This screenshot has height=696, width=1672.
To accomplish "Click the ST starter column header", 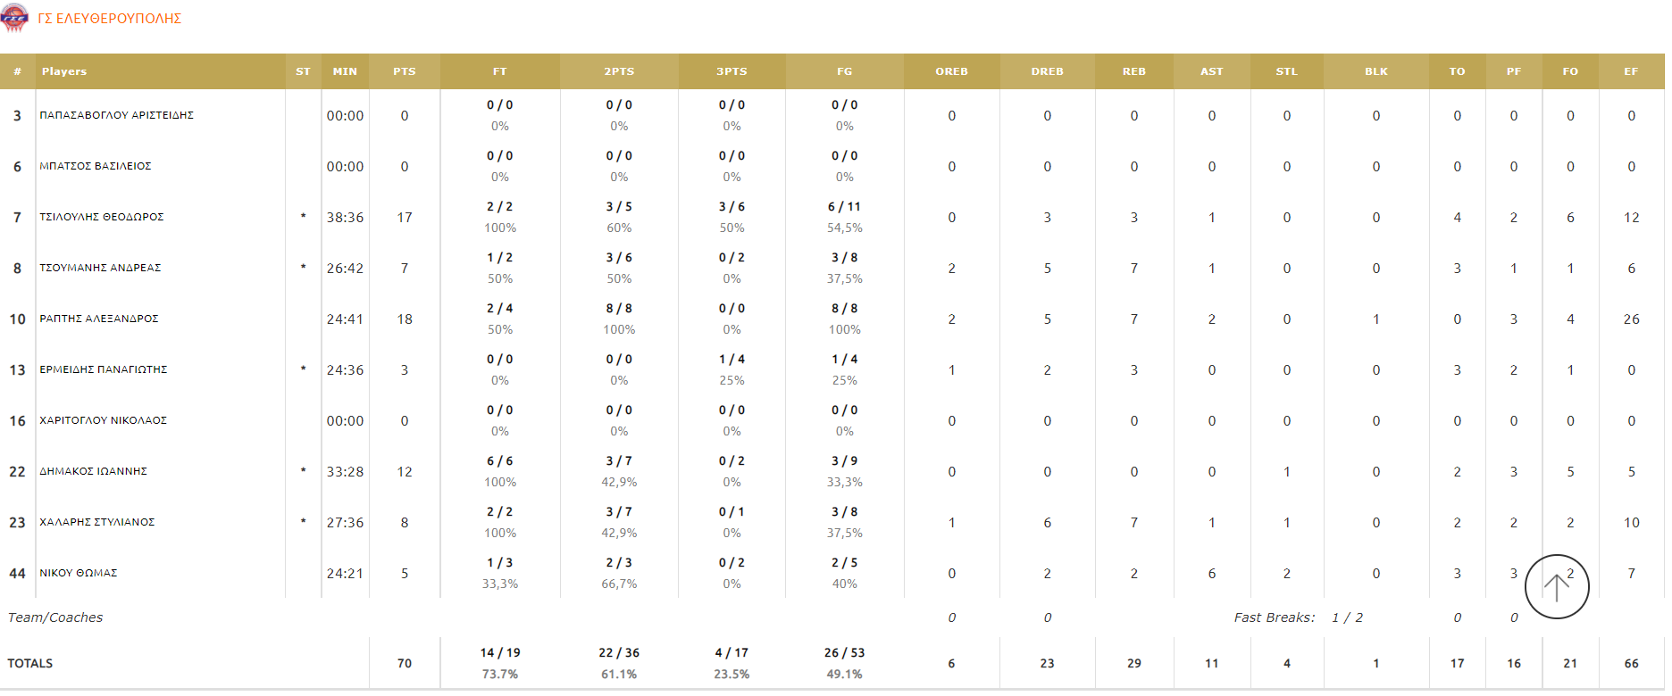I will (x=303, y=71).
